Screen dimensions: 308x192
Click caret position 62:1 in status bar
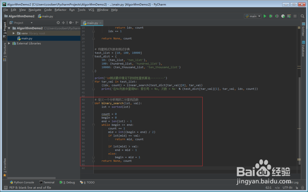(x=268, y=188)
